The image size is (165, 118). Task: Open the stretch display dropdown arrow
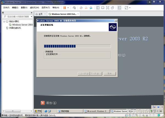(x=130, y=8)
